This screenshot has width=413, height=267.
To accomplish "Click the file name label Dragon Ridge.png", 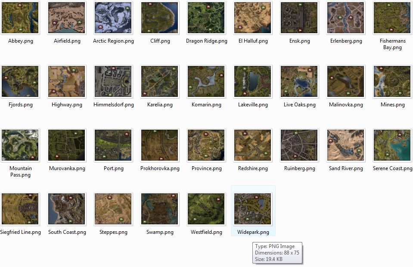I will (207, 41).
